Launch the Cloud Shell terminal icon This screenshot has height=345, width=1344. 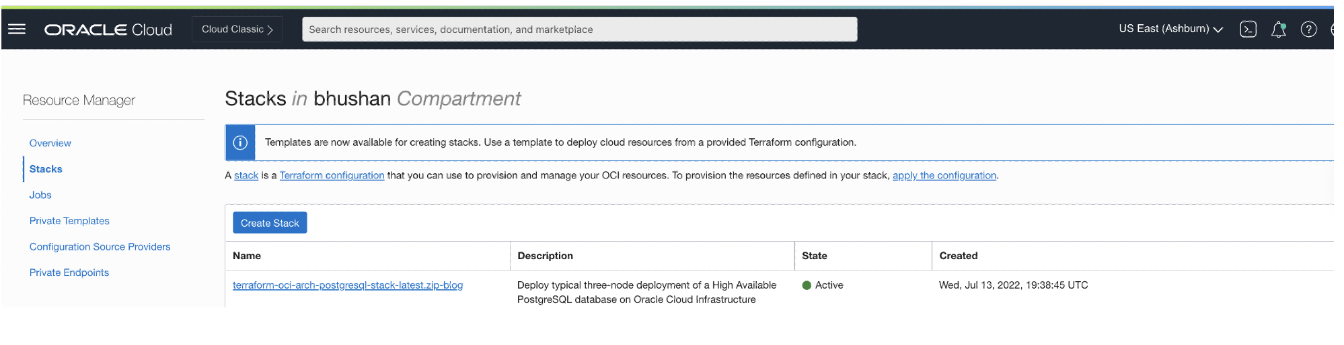(x=1248, y=29)
